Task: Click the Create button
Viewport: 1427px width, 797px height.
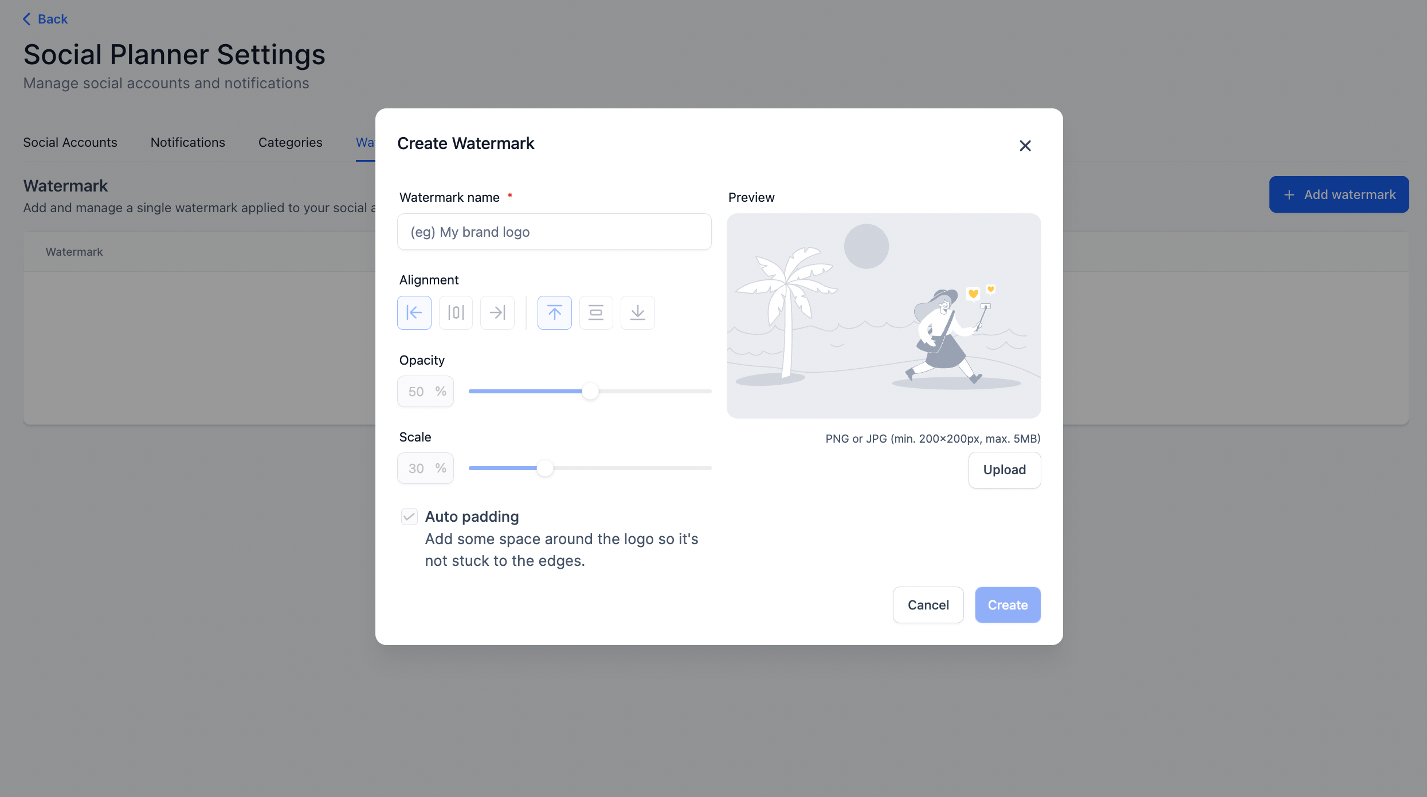Action: tap(1007, 605)
